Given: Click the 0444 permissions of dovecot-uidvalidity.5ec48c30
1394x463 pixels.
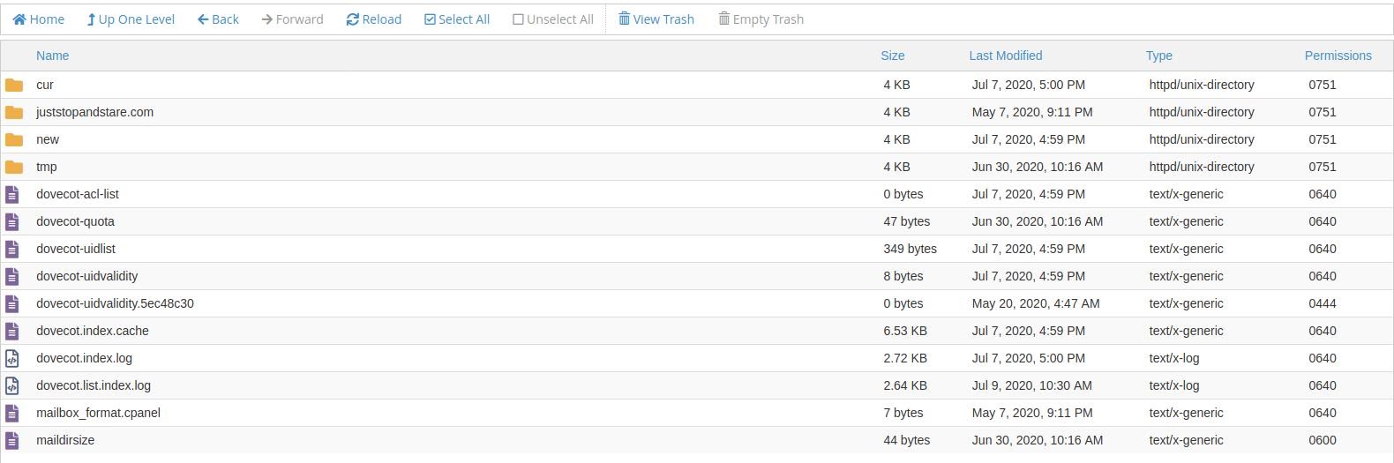Looking at the screenshot, I should pyautogui.click(x=1323, y=303).
